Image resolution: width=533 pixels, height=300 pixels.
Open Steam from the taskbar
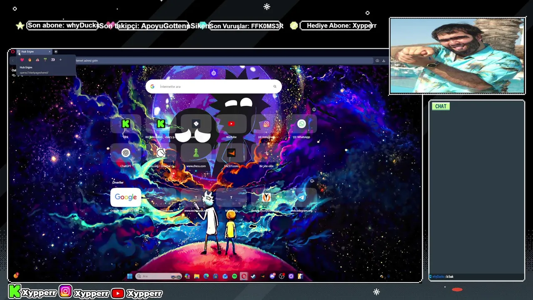(253, 276)
